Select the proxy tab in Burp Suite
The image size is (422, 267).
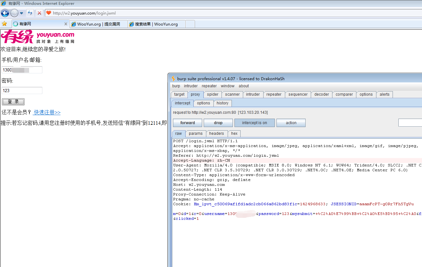click(x=195, y=94)
